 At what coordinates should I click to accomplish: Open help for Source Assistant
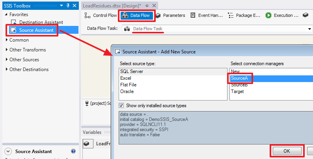click(x=73, y=151)
